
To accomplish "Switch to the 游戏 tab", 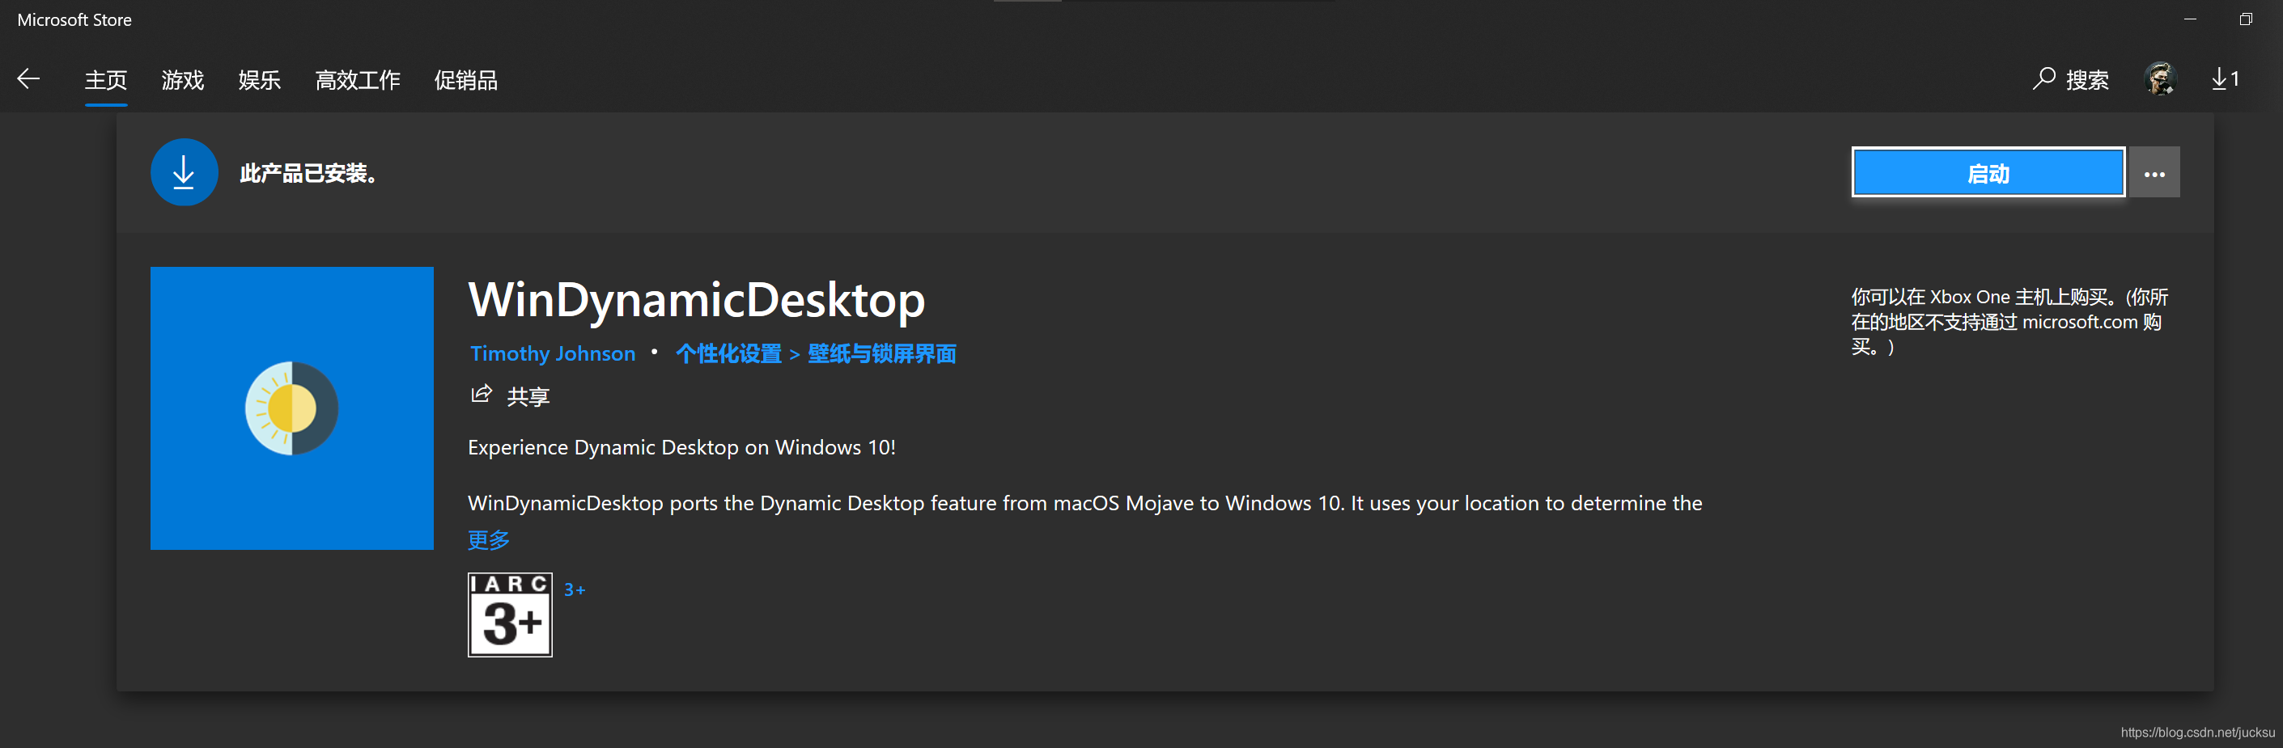I will 183,80.
